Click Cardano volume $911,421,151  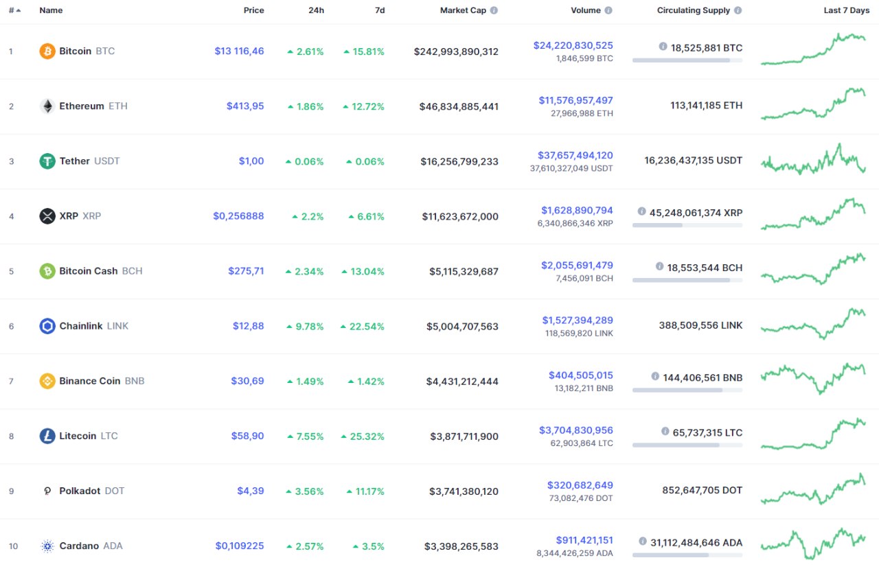[x=584, y=540]
